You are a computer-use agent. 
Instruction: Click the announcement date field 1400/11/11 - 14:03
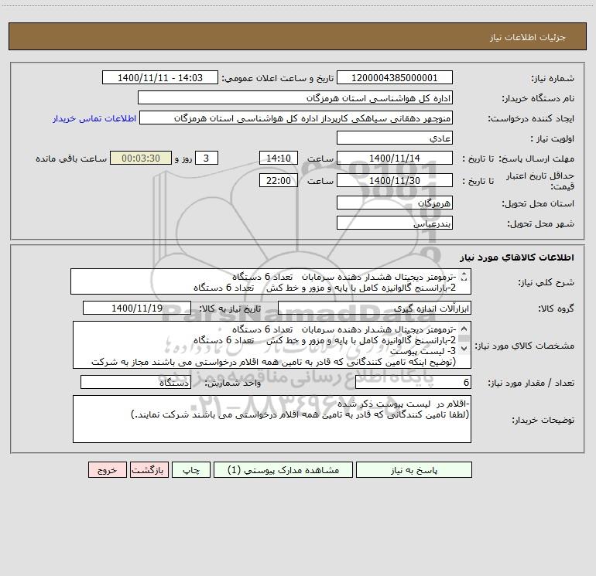pos(160,77)
